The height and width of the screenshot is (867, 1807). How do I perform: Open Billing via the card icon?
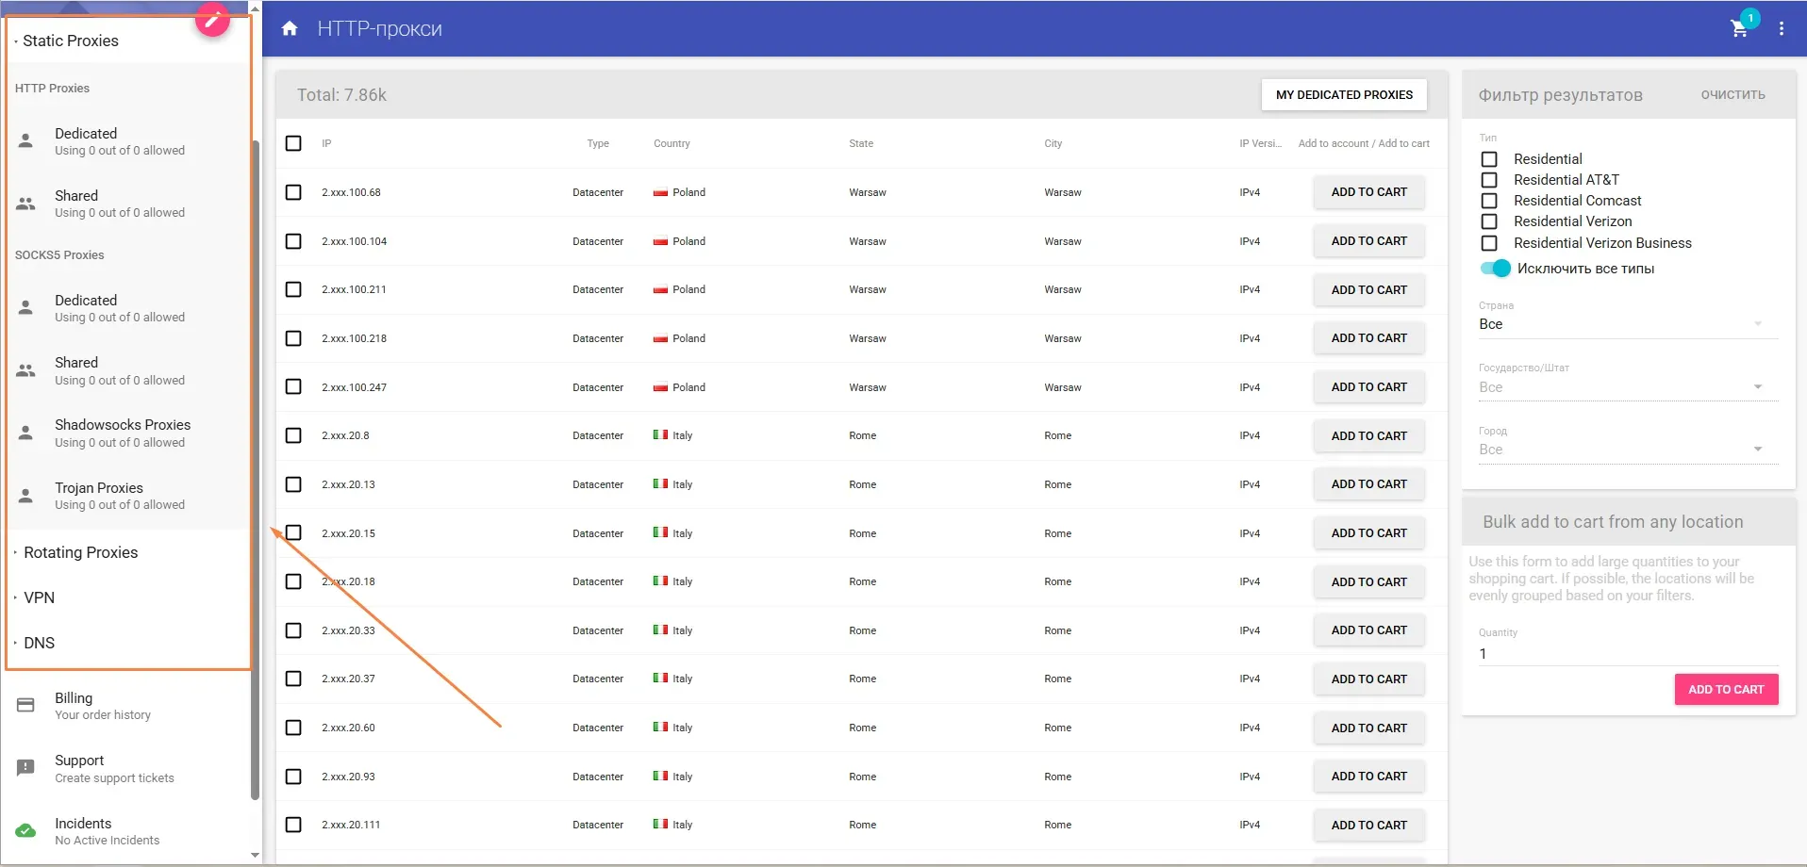pos(25,705)
